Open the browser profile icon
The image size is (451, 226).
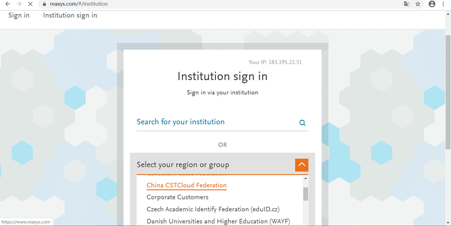(x=432, y=4)
